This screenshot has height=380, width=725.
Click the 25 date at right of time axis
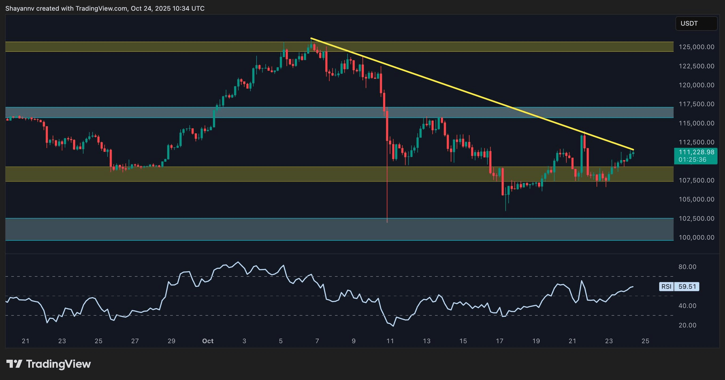click(x=645, y=341)
